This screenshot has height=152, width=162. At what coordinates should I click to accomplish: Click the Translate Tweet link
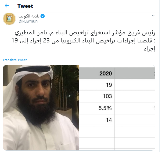click(15, 60)
